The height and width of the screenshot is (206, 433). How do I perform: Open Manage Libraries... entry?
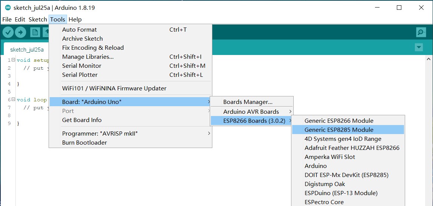(130, 56)
